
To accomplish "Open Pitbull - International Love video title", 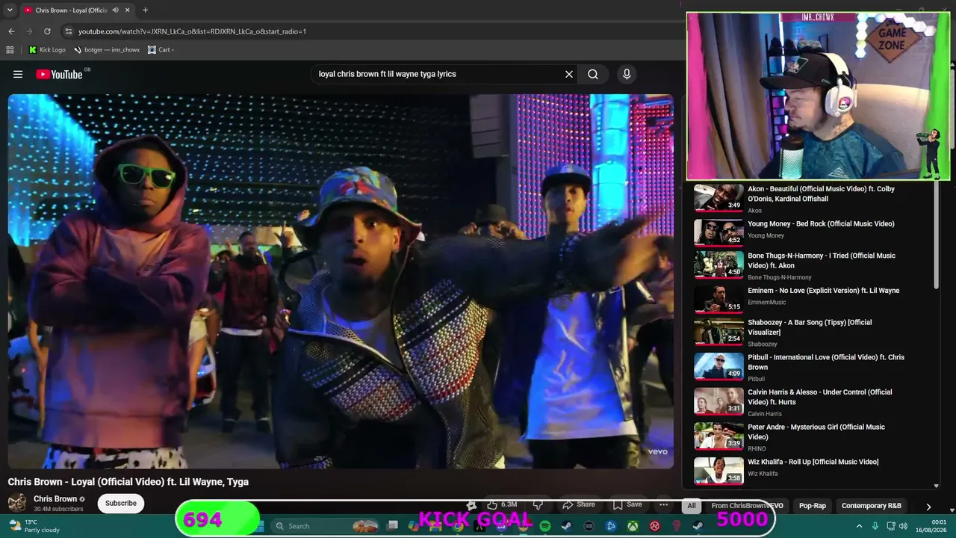I will pos(826,362).
